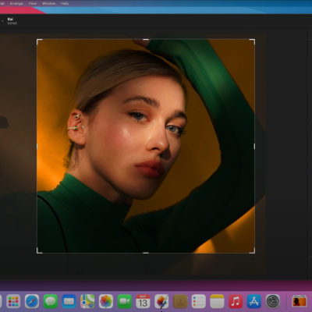Click the bottom edge crop handle
This screenshot has height=312, width=312.
coord(146,253)
